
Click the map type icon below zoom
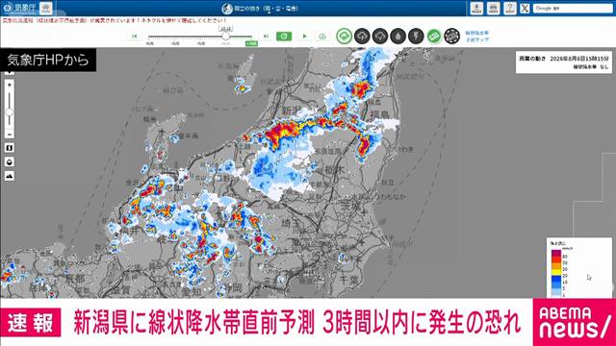10,148
